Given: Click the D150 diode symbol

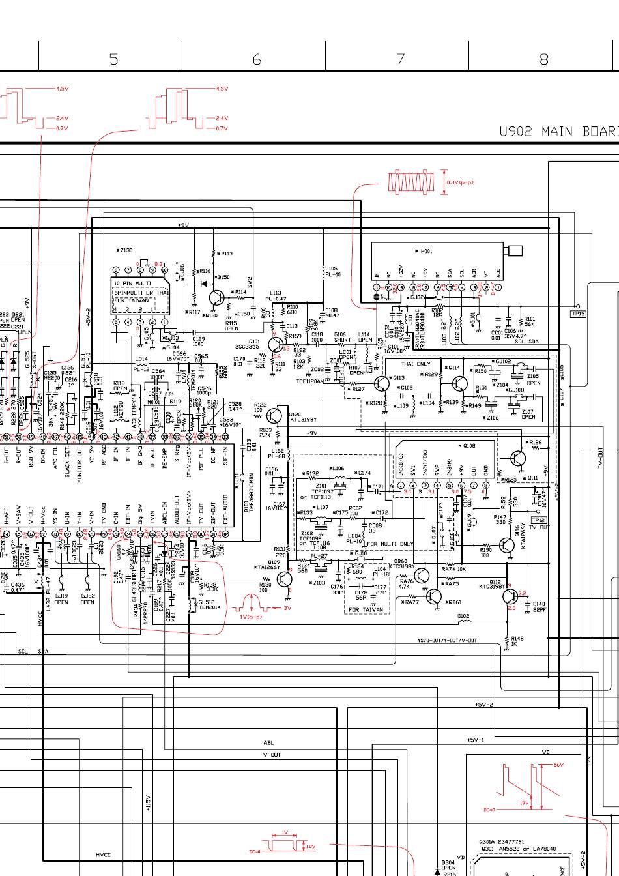Looking at the screenshot, I should tap(203, 284).
